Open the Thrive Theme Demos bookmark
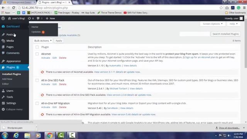247x139 pixels. [x=110, y=13]
